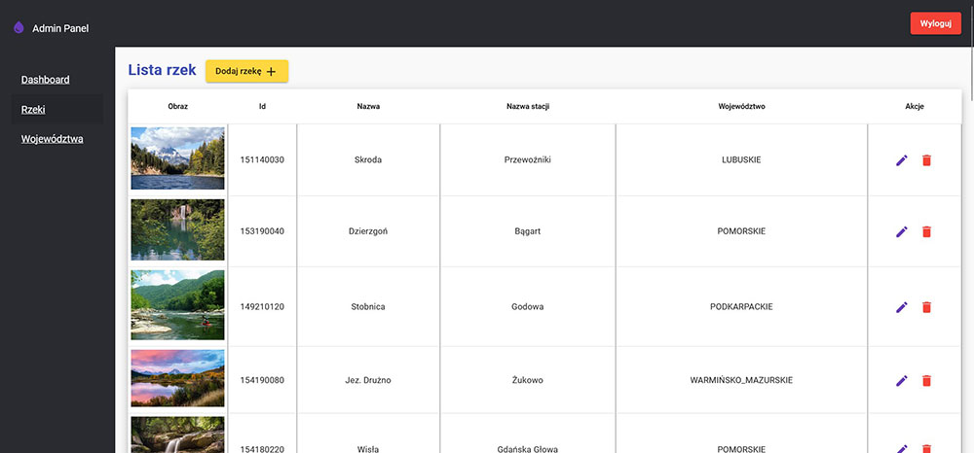
Task: Open the Skroda river thumbnail image
Action: (177, 158)
